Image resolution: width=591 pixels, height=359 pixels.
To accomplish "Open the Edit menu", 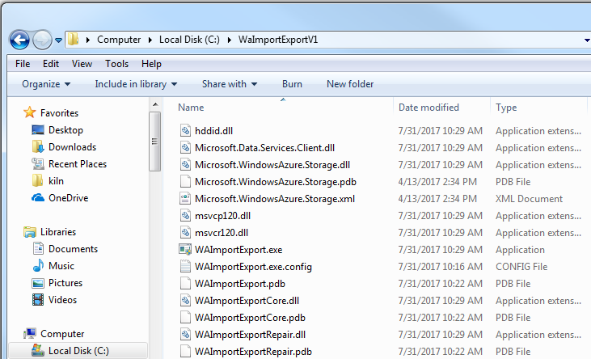I will coord(50,64).
